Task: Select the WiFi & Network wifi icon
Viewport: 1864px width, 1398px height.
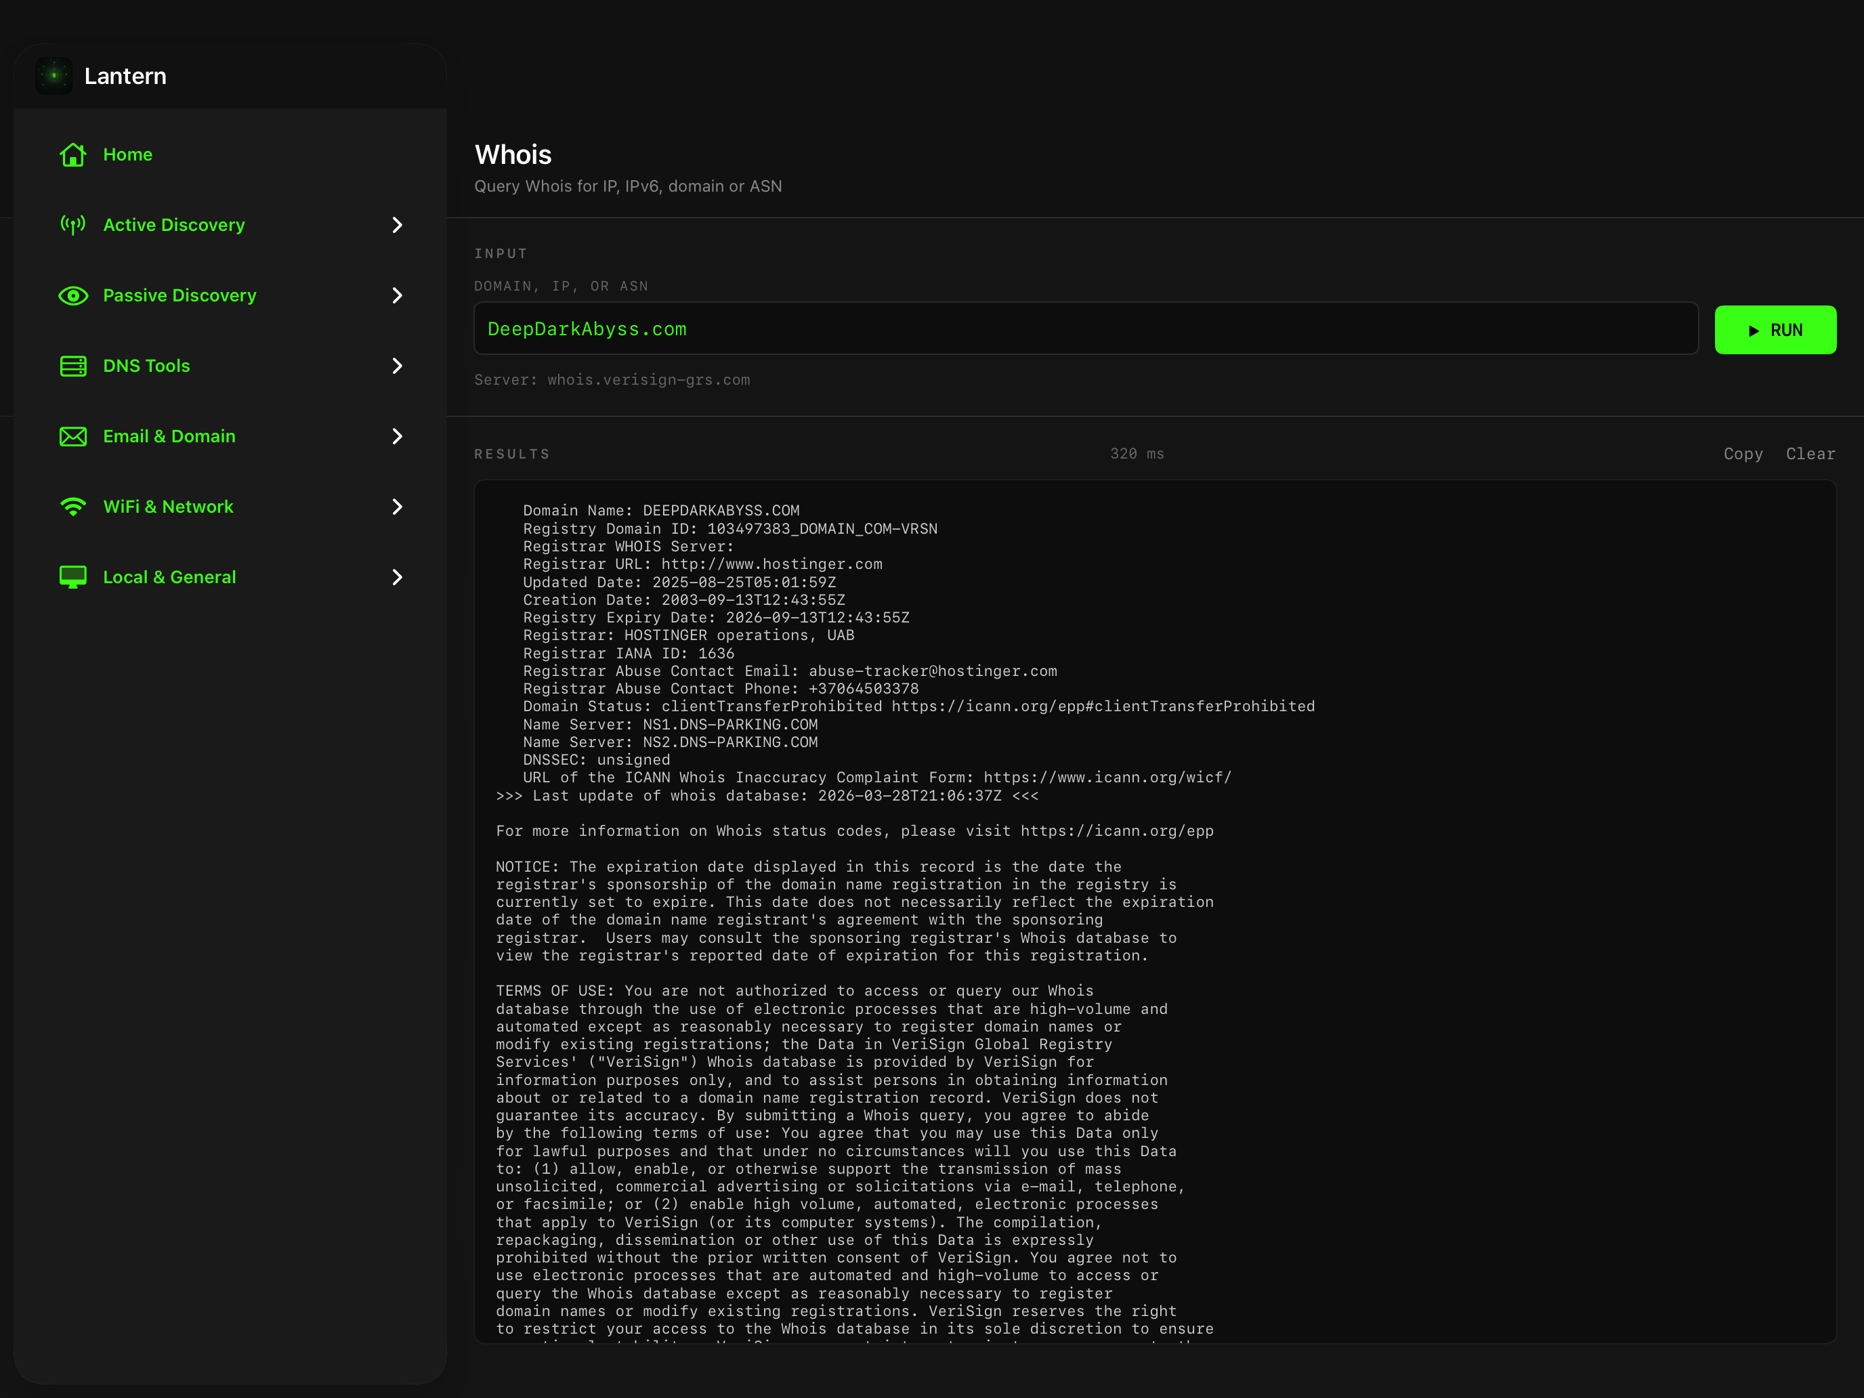Action: click(x=73, y=507)
